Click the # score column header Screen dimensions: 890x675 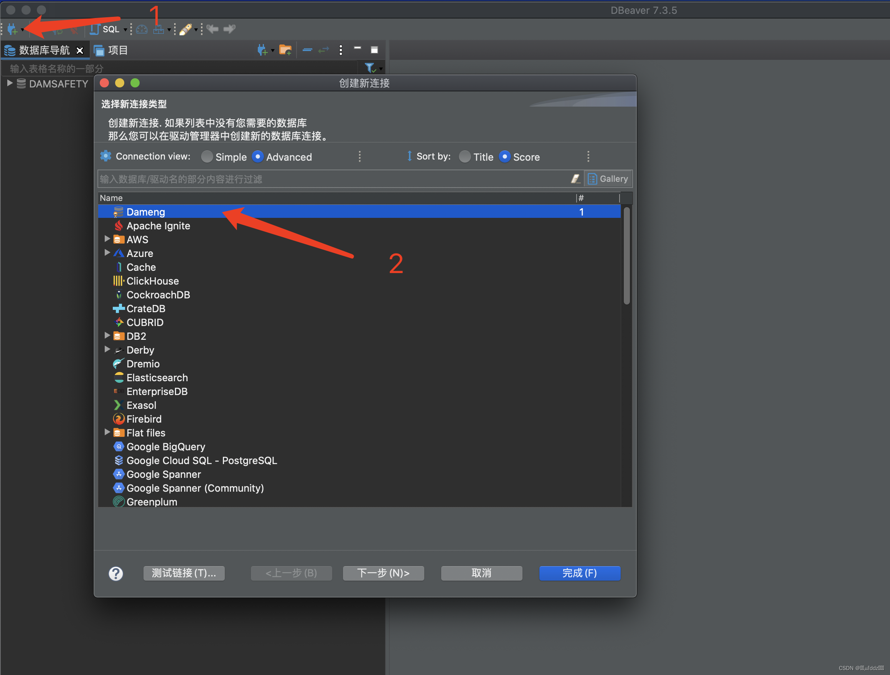598,198
